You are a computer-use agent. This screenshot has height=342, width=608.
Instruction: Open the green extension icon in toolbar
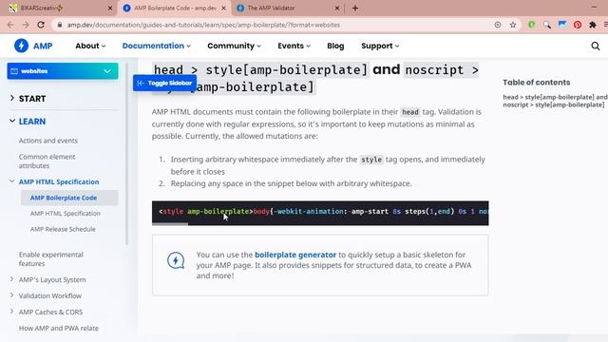click(x=532, y=25)
